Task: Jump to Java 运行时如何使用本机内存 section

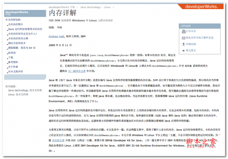Action: coord(25,29)
